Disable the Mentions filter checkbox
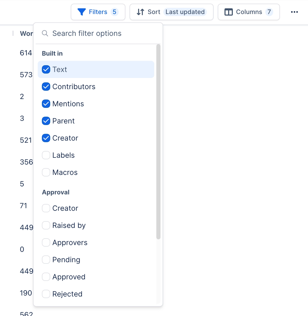 [46, 104]
